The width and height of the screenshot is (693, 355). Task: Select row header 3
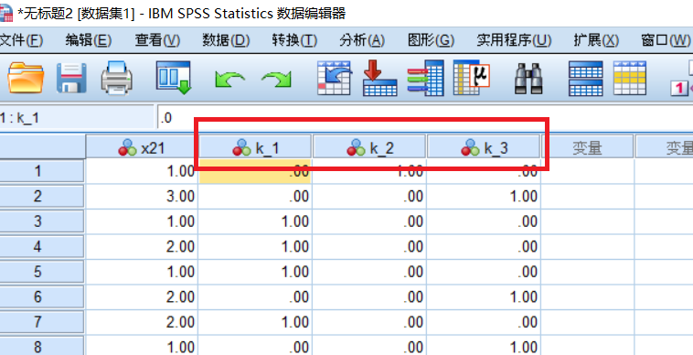[x=41, y=221]
